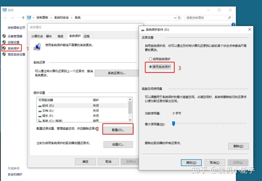Click the 可用驱动器 column header
This screenshot has height=181, width=262.
tap(64, 100)
